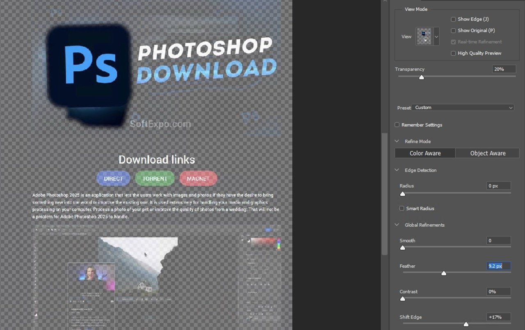Tick the Remember Settings checkbox
The image size is (525, 330).
[x=397, y=125]
